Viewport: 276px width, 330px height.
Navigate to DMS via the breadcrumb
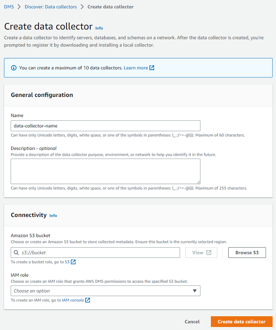(9, 7)
